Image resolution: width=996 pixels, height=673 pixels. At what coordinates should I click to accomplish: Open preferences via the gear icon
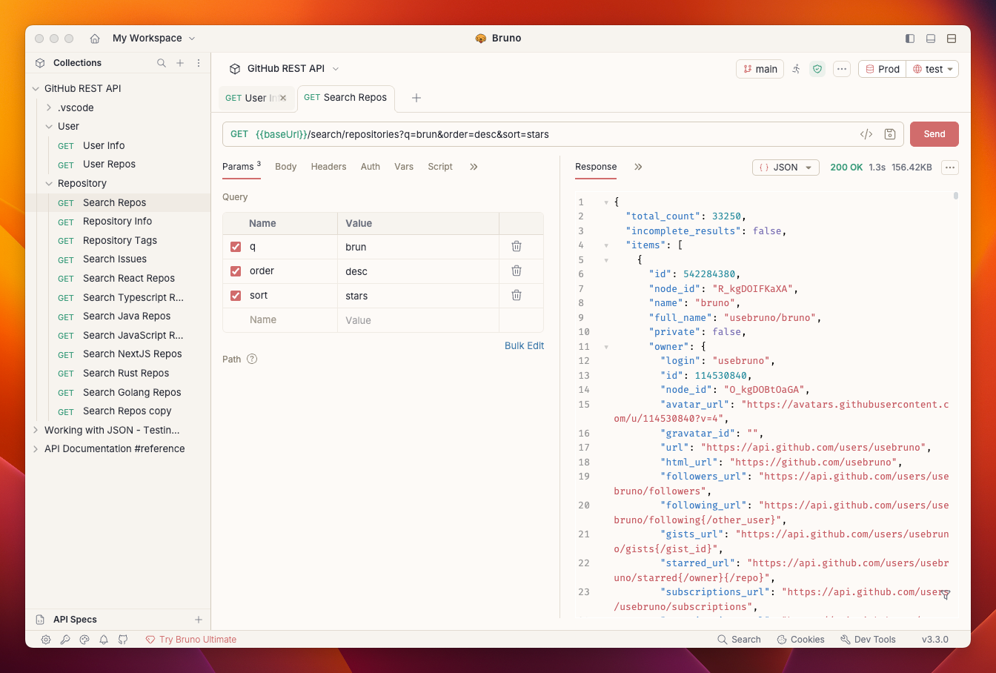point(46,640)
